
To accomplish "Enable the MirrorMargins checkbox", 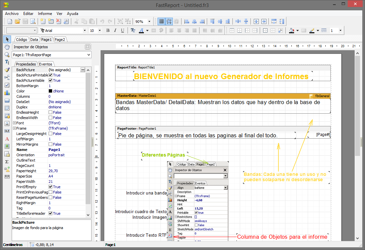I will pyautogui.click(x=50, y=144).
